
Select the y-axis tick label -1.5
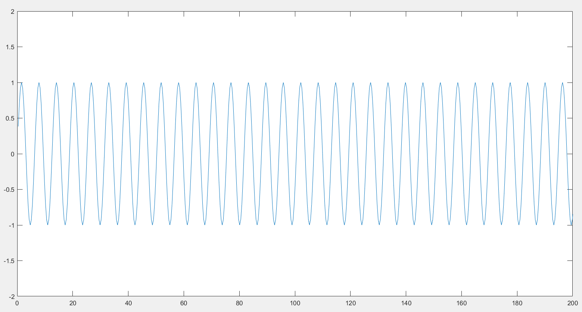9,261
